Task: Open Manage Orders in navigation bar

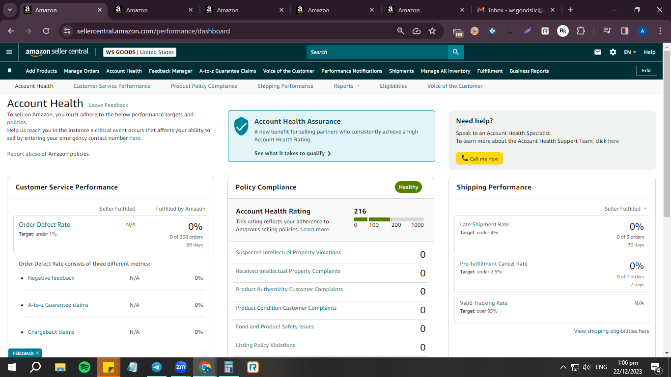Action: (x=82, y=71)
